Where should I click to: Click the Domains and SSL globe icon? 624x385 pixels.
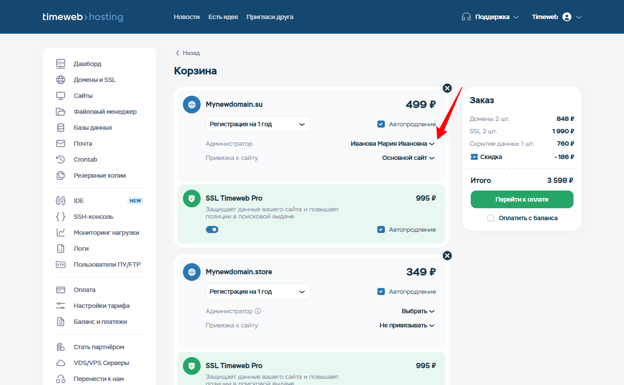point(61,80)
